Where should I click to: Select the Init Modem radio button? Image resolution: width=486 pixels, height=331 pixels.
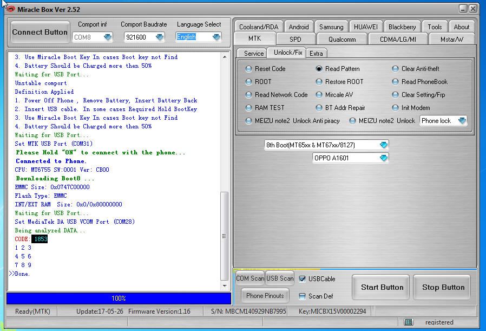(395, 108)
